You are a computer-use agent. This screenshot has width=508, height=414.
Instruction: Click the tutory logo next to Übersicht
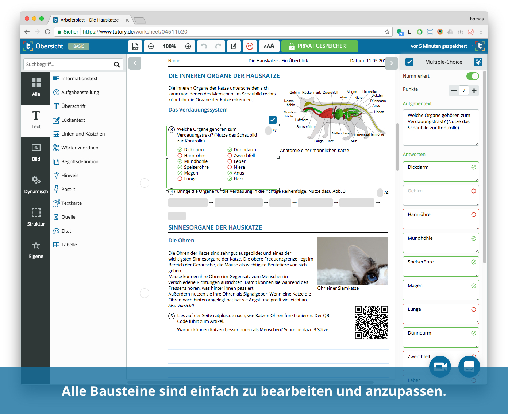click(28, 46)
